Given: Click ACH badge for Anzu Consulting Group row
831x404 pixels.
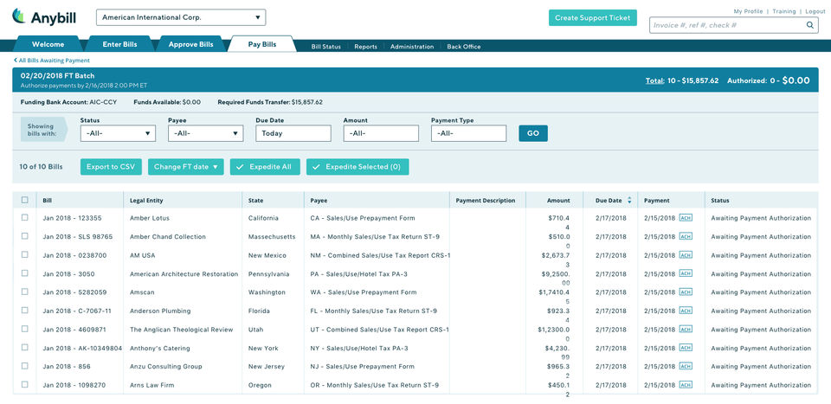Looking at the screenshot, I should tap(686, 367).
